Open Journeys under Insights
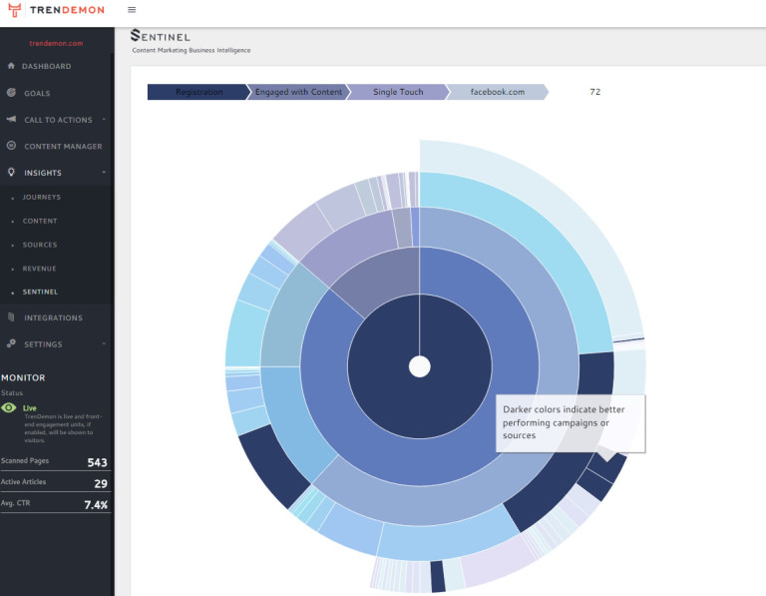766x596 pixels. click(x=42, y=197)
